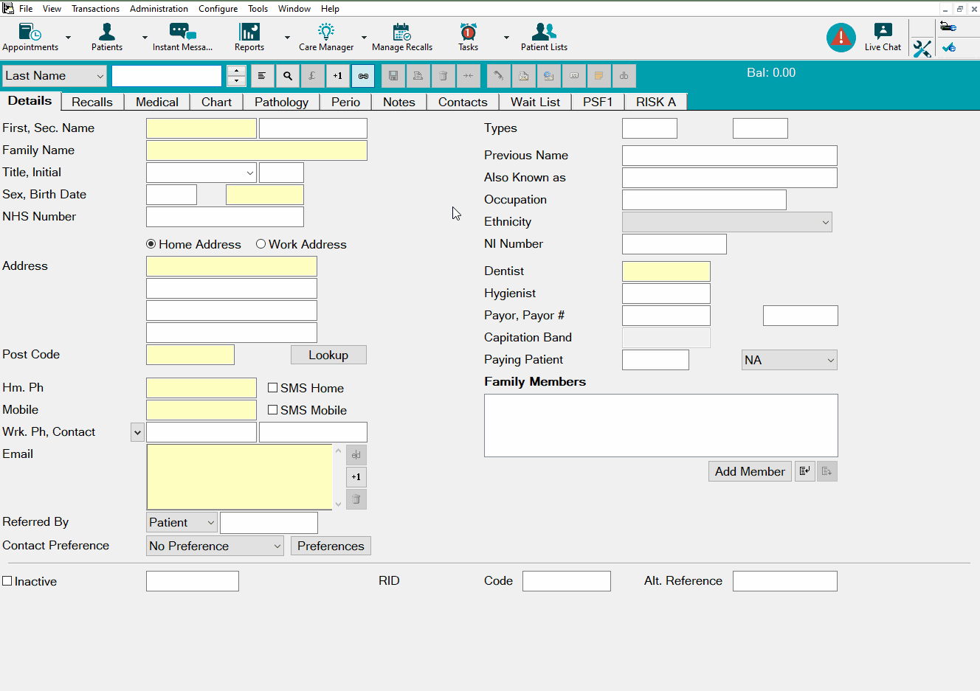Open the Pathology tab
The height and width of the screenshot is (691, 980).
pyautogui.click(x=281, y=102)
